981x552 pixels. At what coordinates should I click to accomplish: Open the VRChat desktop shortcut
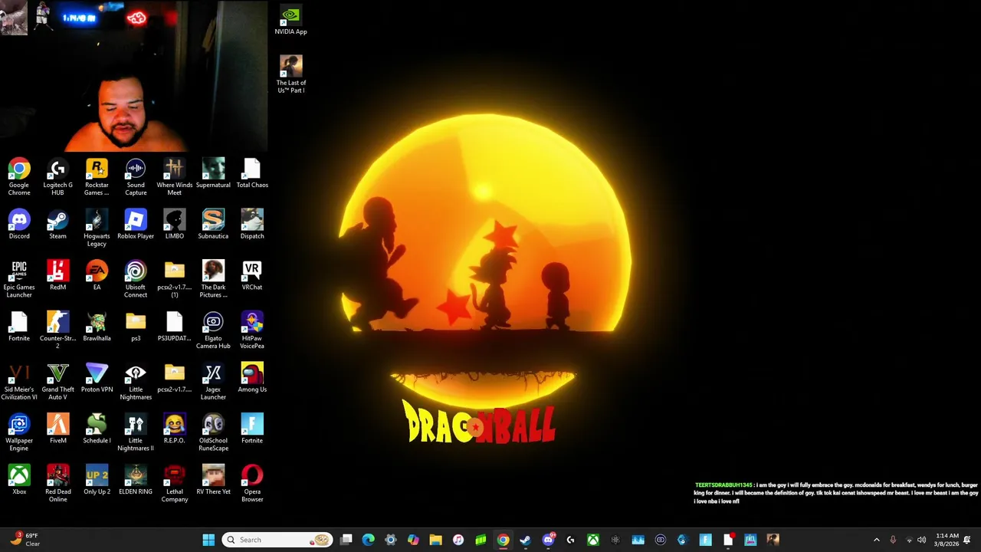252,276
